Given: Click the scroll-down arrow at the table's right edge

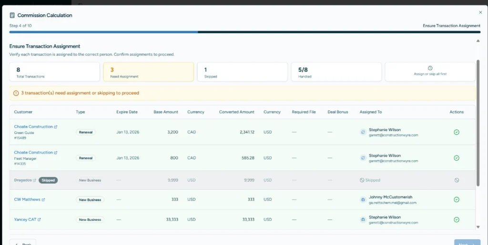Looking at the screenshot, I should click(x=478, y=227).
